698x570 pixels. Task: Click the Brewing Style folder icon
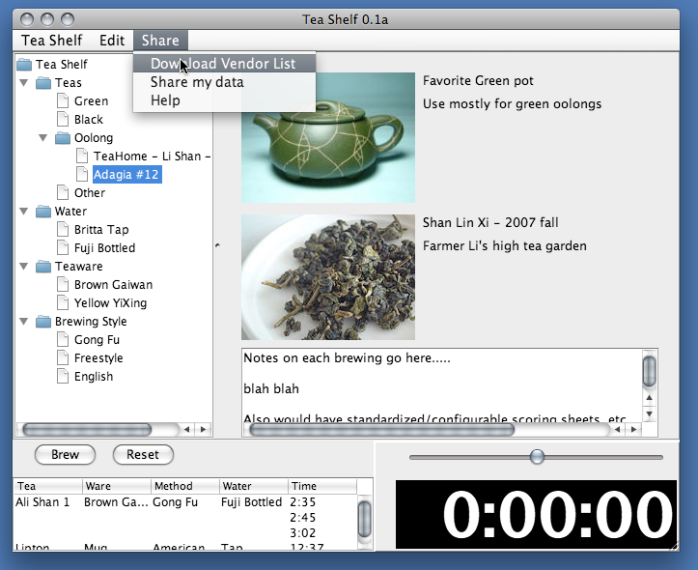42,322
